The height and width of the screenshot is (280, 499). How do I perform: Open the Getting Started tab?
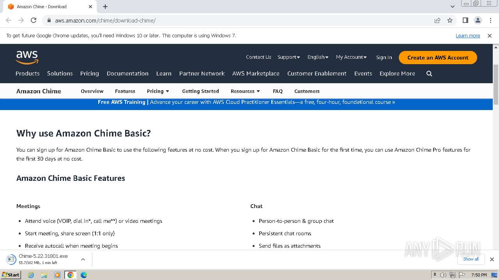click(x=200, y=91)
